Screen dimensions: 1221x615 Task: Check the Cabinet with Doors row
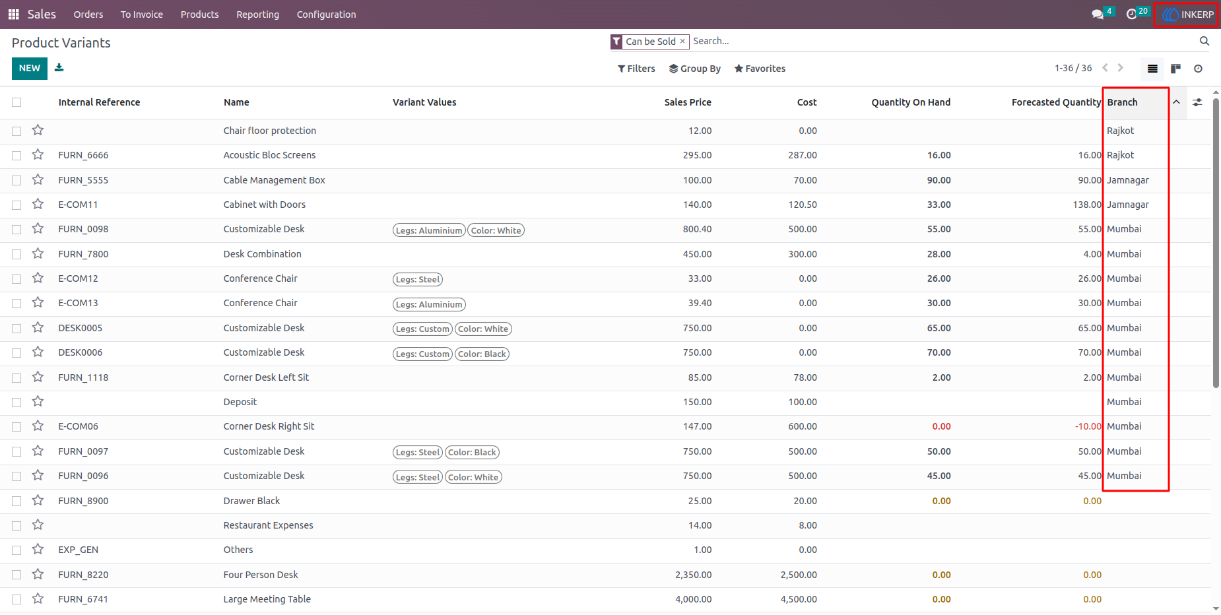[16, 205]
